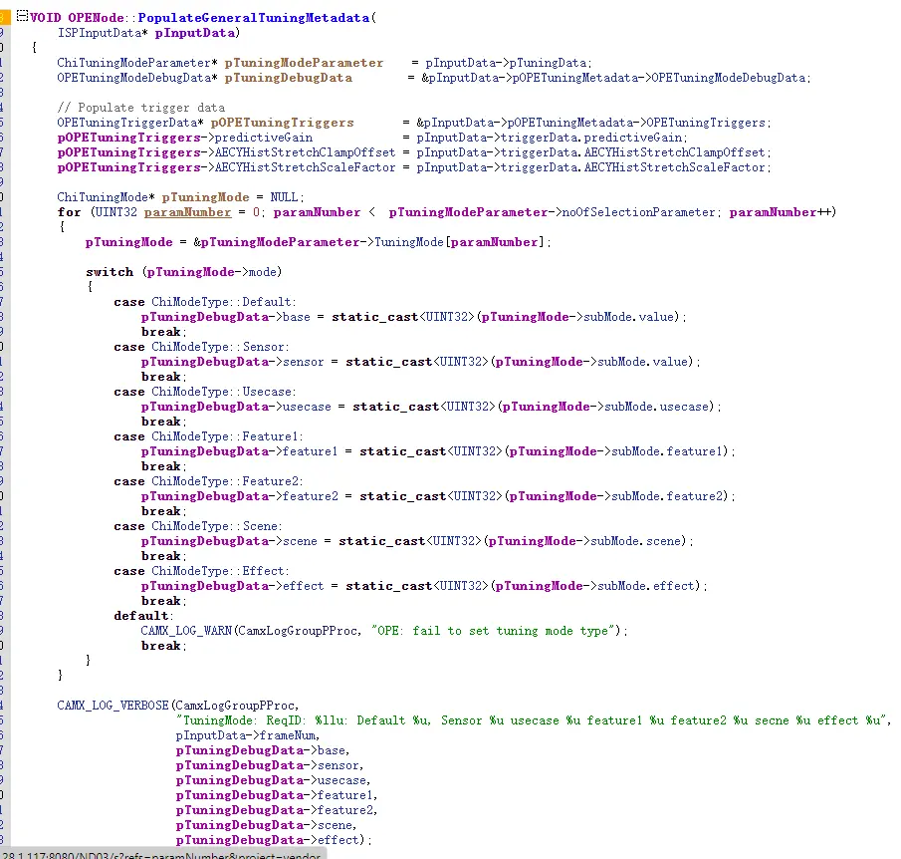Click triggerData.AECYHistStretchClampOffset on the right side
Viewport: 901px width, 859px height.
(x=632, y=152)
